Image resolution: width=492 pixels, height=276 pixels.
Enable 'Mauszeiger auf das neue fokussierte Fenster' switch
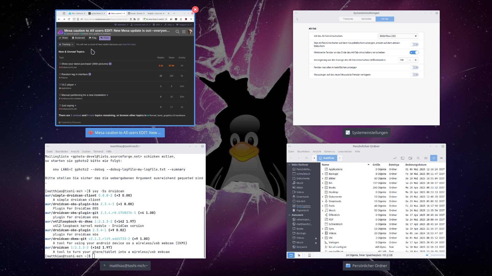coord(414,75)
